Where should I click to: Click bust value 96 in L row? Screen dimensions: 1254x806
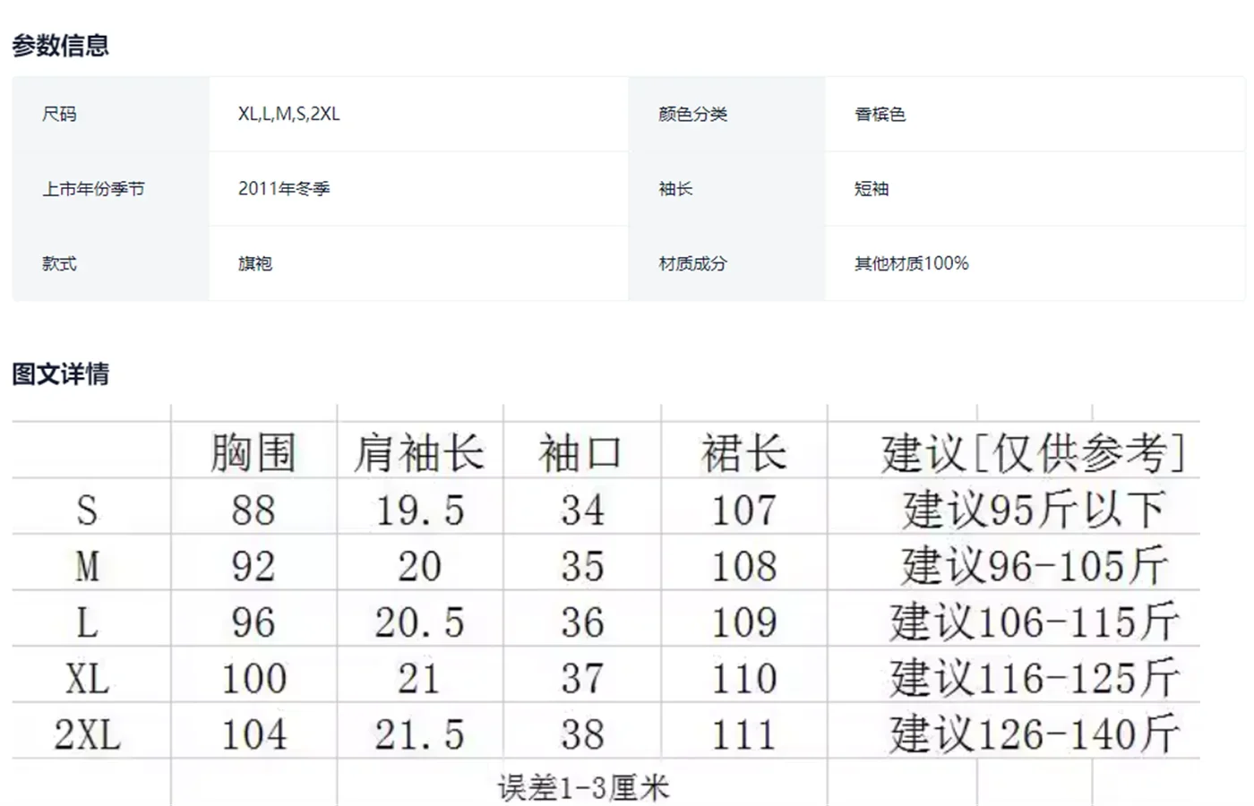point(253,622)
